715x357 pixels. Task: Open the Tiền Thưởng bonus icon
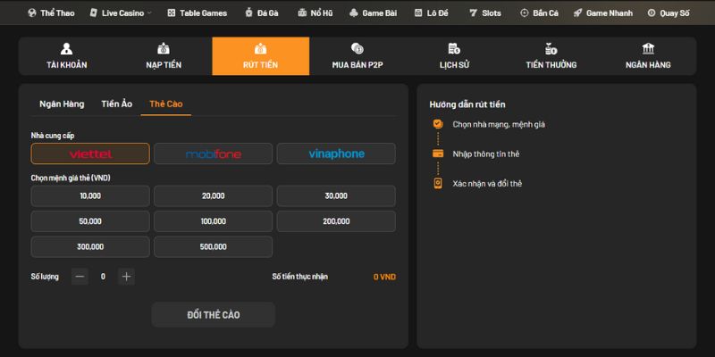(551, 49)
